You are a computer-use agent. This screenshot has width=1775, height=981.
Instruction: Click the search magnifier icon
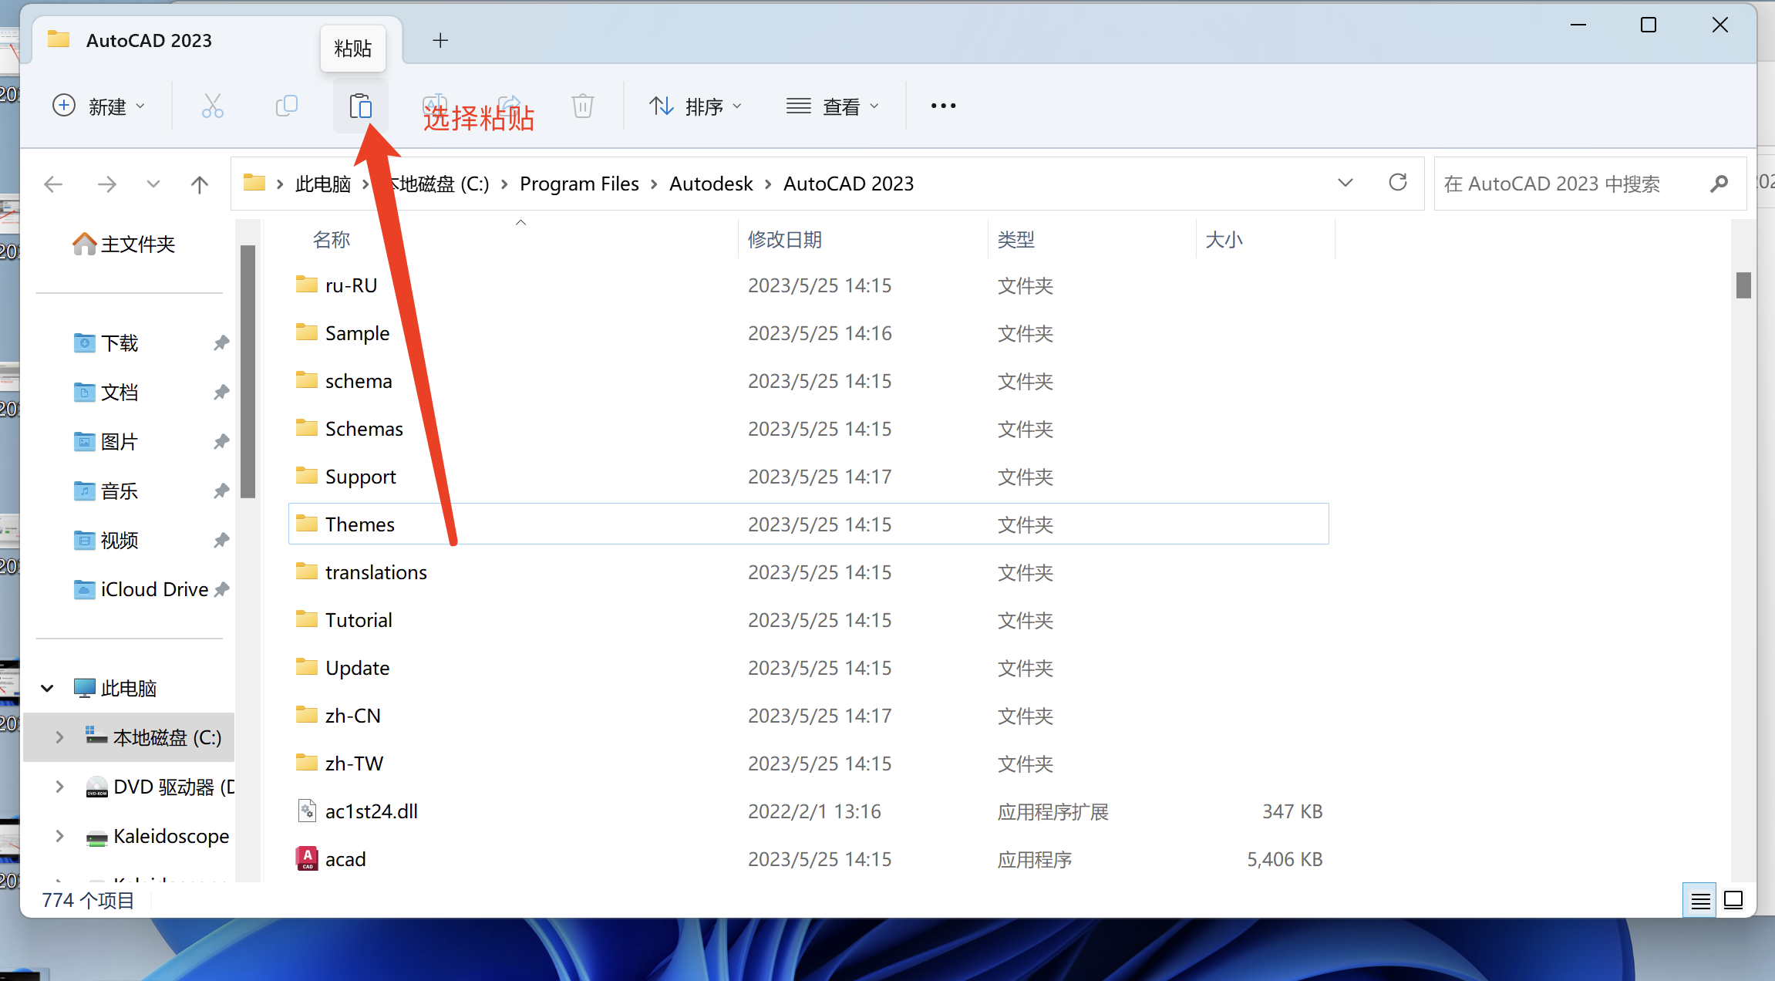[x=1719, y=184]
